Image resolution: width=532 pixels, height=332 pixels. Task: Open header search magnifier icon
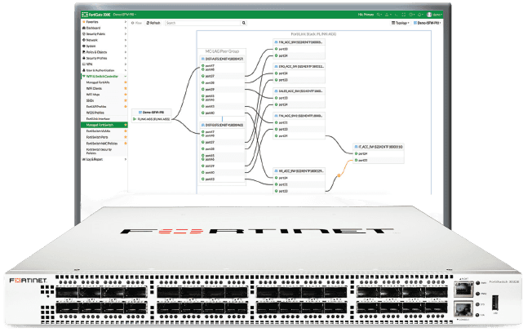(379, 15)
